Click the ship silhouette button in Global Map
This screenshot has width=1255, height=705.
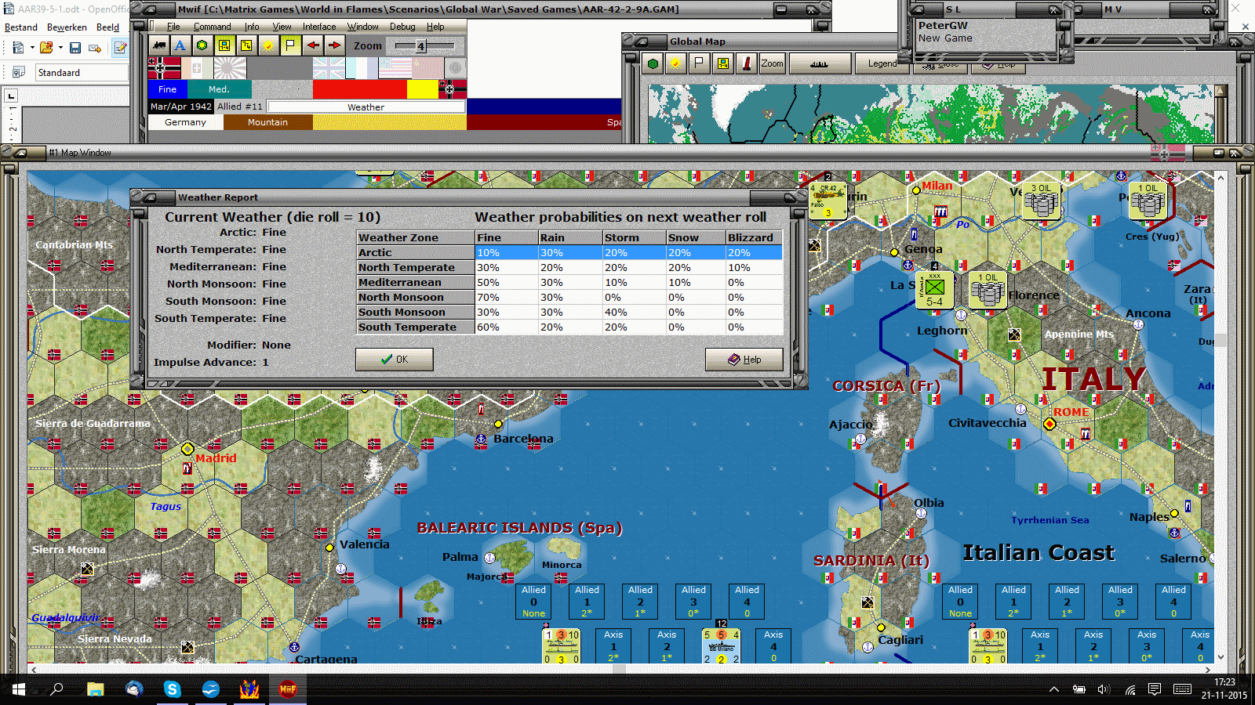tap(820, 63)
